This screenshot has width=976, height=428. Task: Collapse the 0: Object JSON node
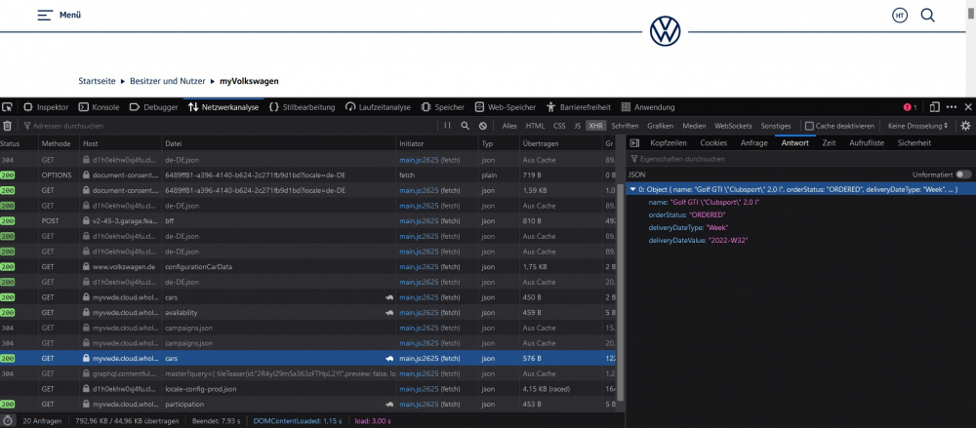click(x=632, y=189)
